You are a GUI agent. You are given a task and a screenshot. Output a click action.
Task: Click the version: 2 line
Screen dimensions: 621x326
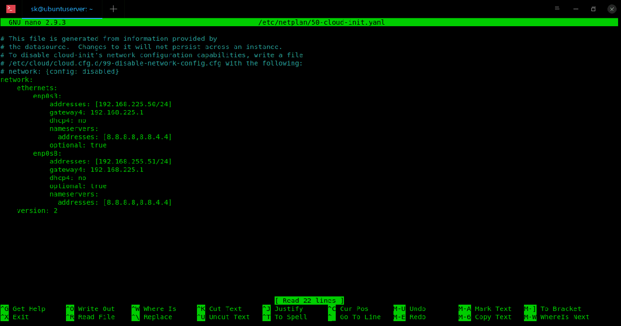tap(37, 211)
